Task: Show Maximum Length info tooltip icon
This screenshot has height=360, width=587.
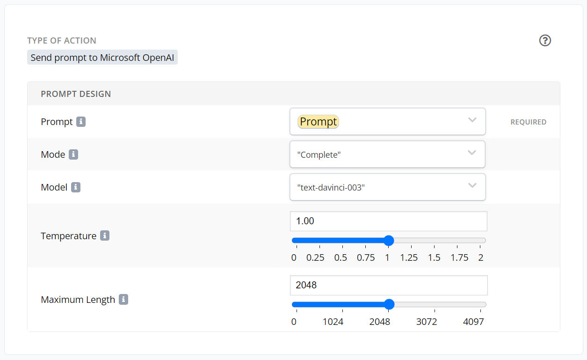Action: tap(123, 300)
